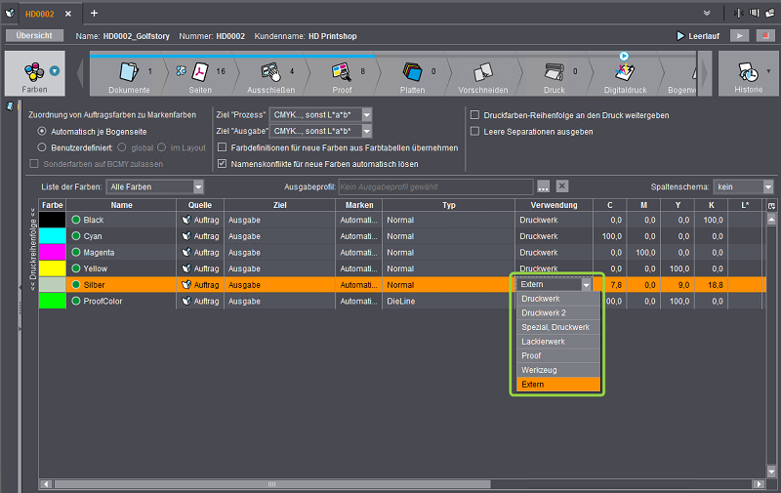The image size is (781, 493).
Task: Open the Ziel "Prozess" dropdown
Action: (322, 114)
